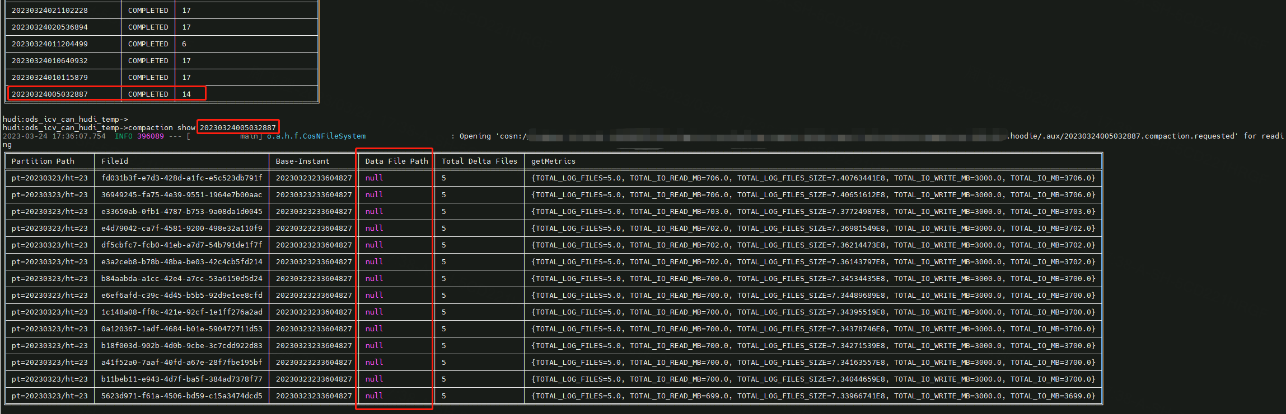Click the "Base-Instant" column header

303,161
